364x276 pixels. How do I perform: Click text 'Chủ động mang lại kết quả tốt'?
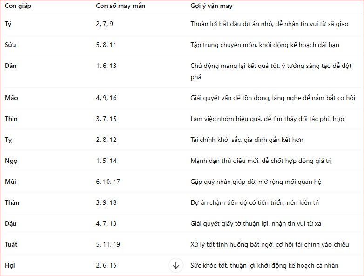[x=235, y=66]
